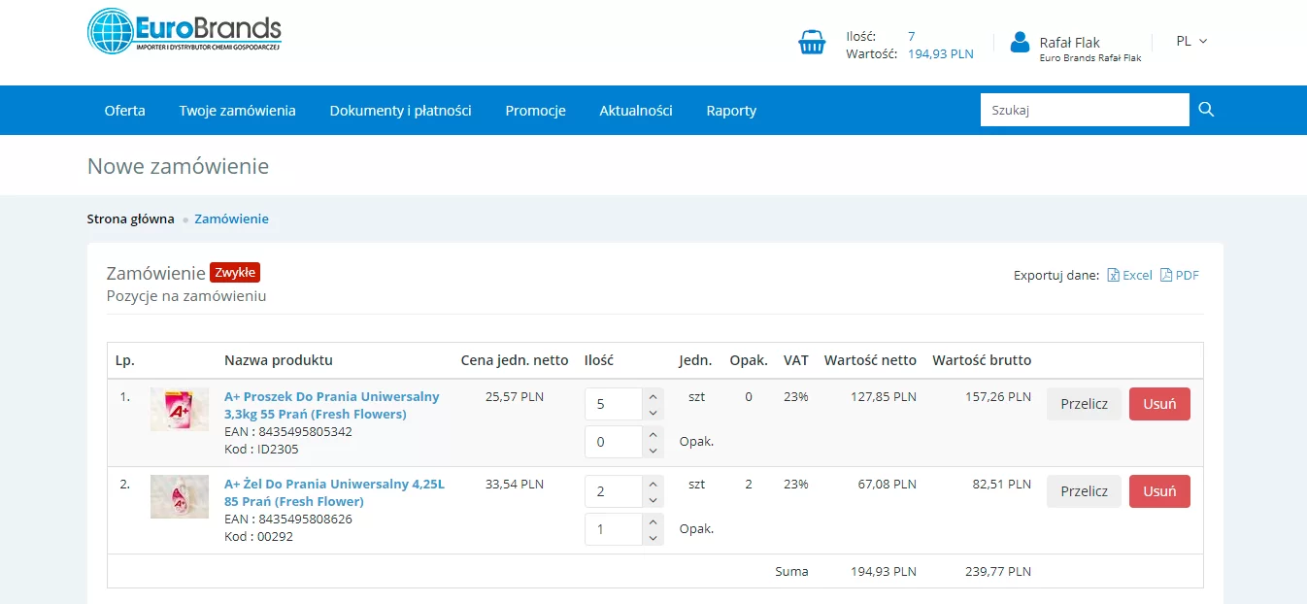
Task: Click the Nazwa produktu column header
Action: [x=279, y=360]
